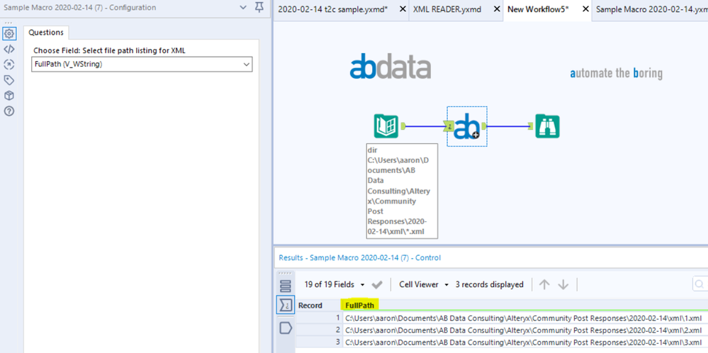This screenshot has width=708, height=353.
Task: Click the Results panel title text
Action: coord(359,258)
